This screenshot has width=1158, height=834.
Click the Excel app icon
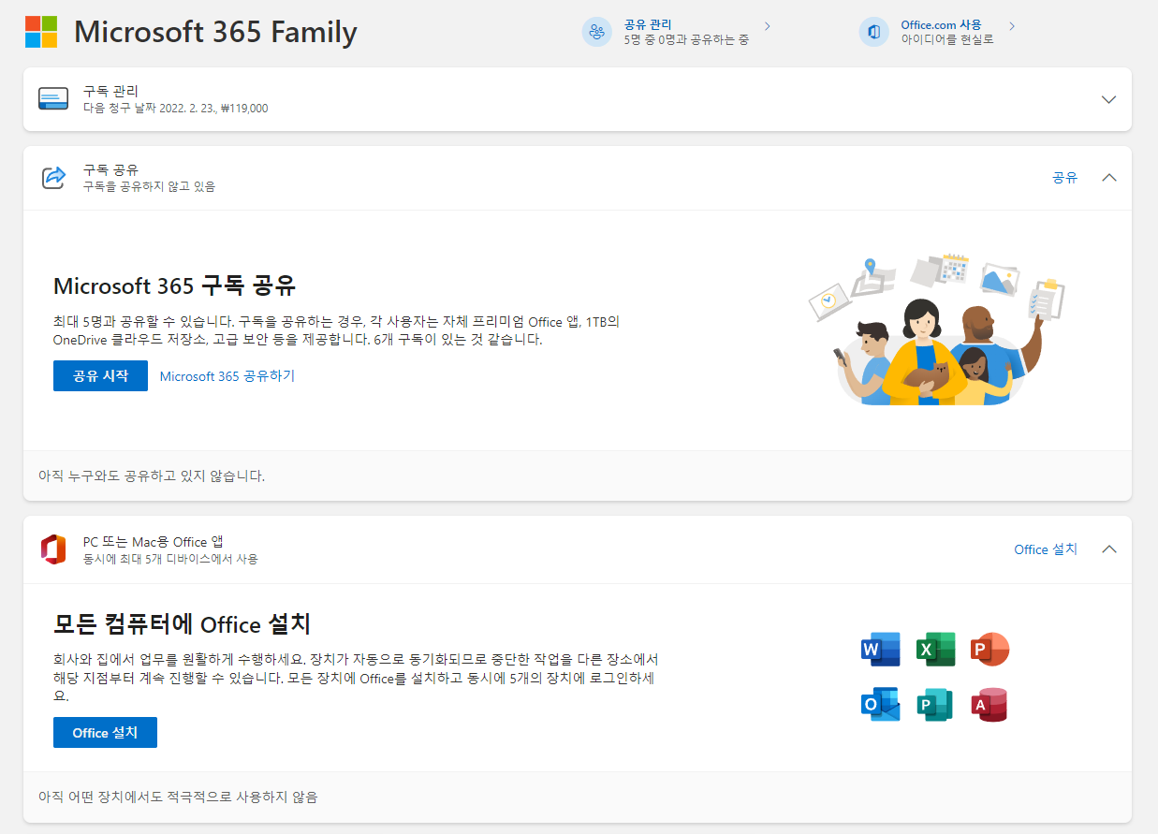click(935, 650)
